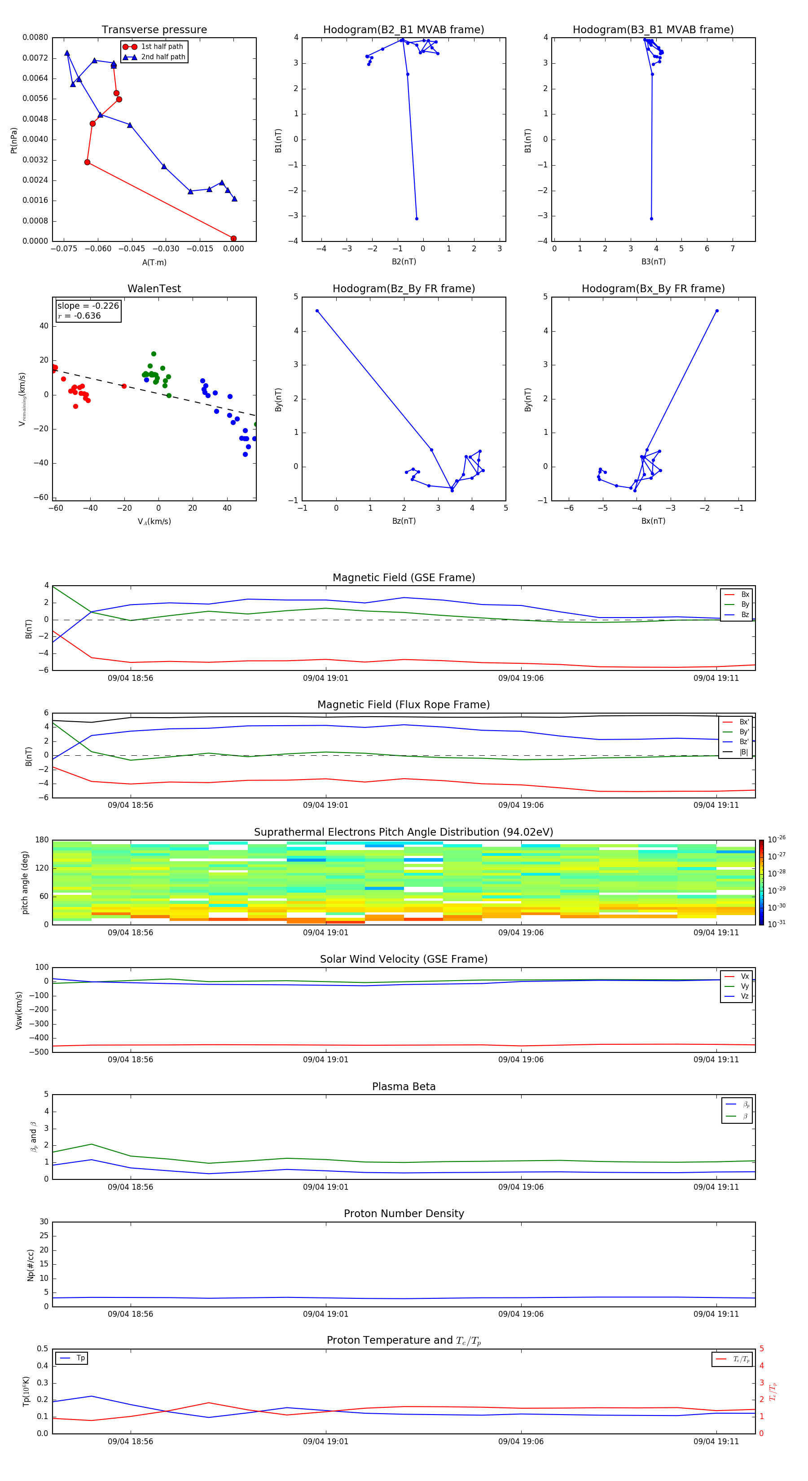Select the Bx legend entry in GSE magnetic field

click(737, 595)
